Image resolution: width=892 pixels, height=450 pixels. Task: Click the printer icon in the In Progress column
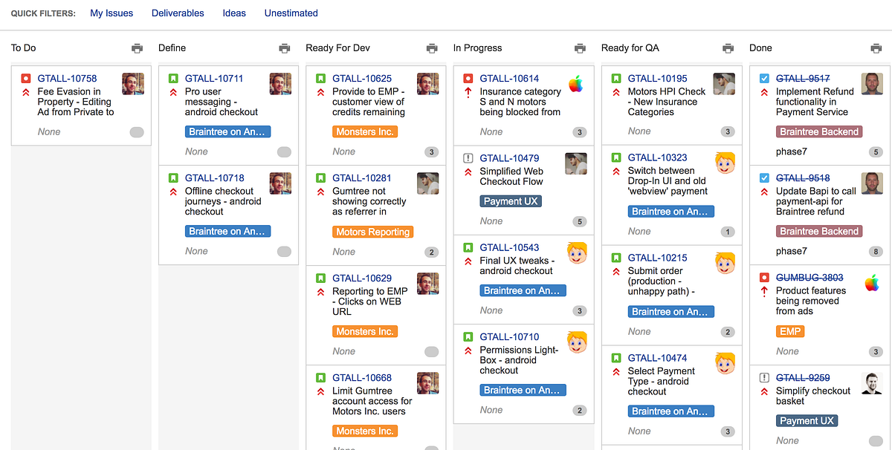pyautogui.click(x=580, y=48)
